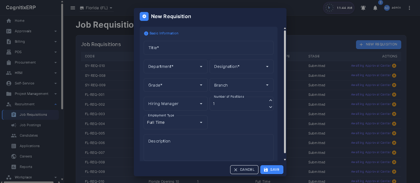This screenshot has width=420, height=183.
Task: Expand the Florida (FL) branch selector
Action: [96, 8]
